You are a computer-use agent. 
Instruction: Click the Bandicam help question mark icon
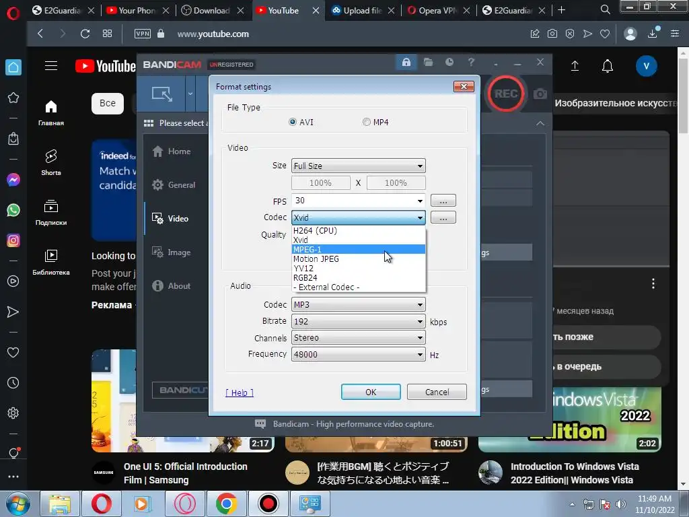point(471,63)
